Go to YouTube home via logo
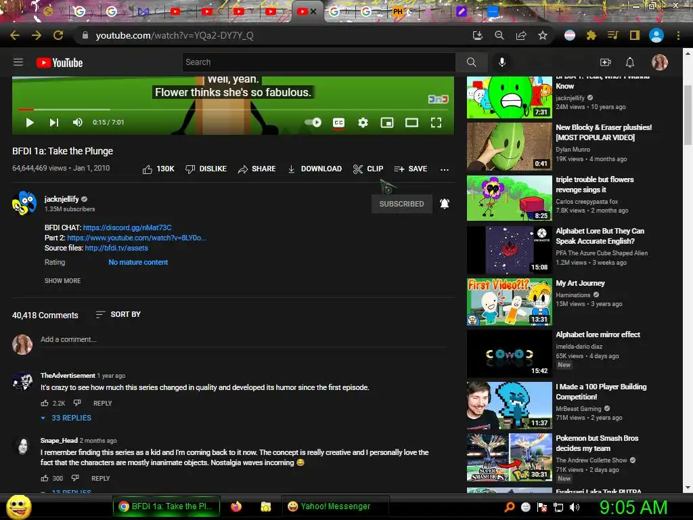The height and width of the screenshot is (520, 693). (60, 63)
